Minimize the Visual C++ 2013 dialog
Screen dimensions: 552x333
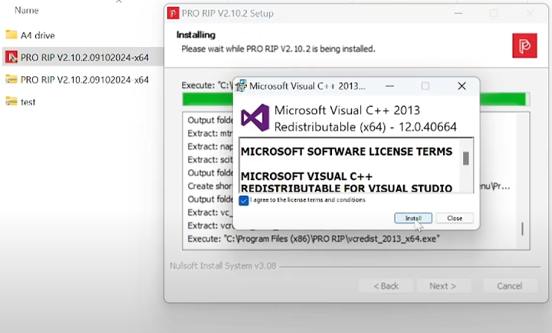point(389,86)
